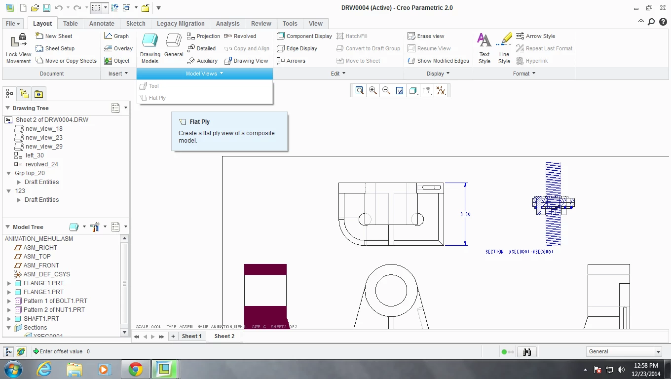Click the Zoom In magnifier icon
Screen dimensions: 671x379
(x=373, y=90)
